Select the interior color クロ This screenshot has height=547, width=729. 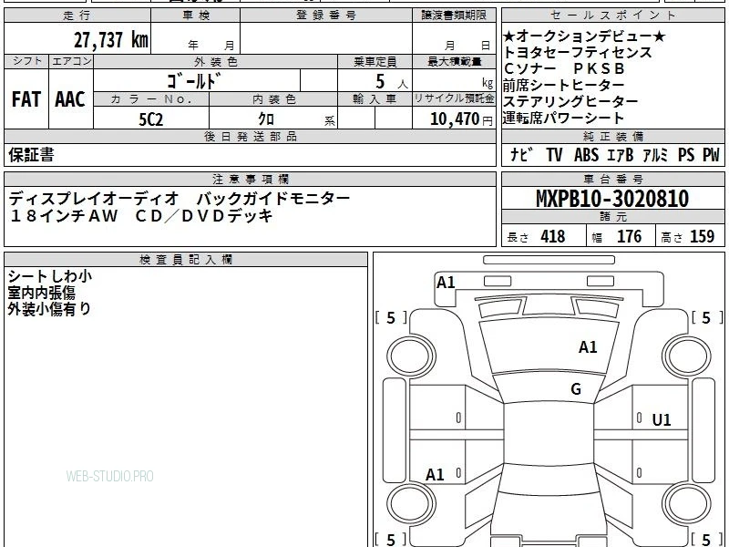pos(266,119)
